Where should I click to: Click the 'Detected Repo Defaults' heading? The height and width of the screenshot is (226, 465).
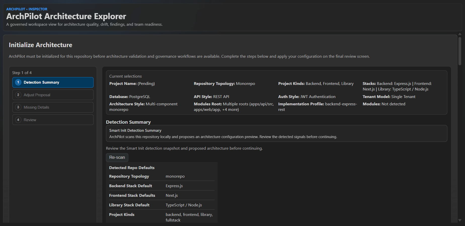coord(132,168)
